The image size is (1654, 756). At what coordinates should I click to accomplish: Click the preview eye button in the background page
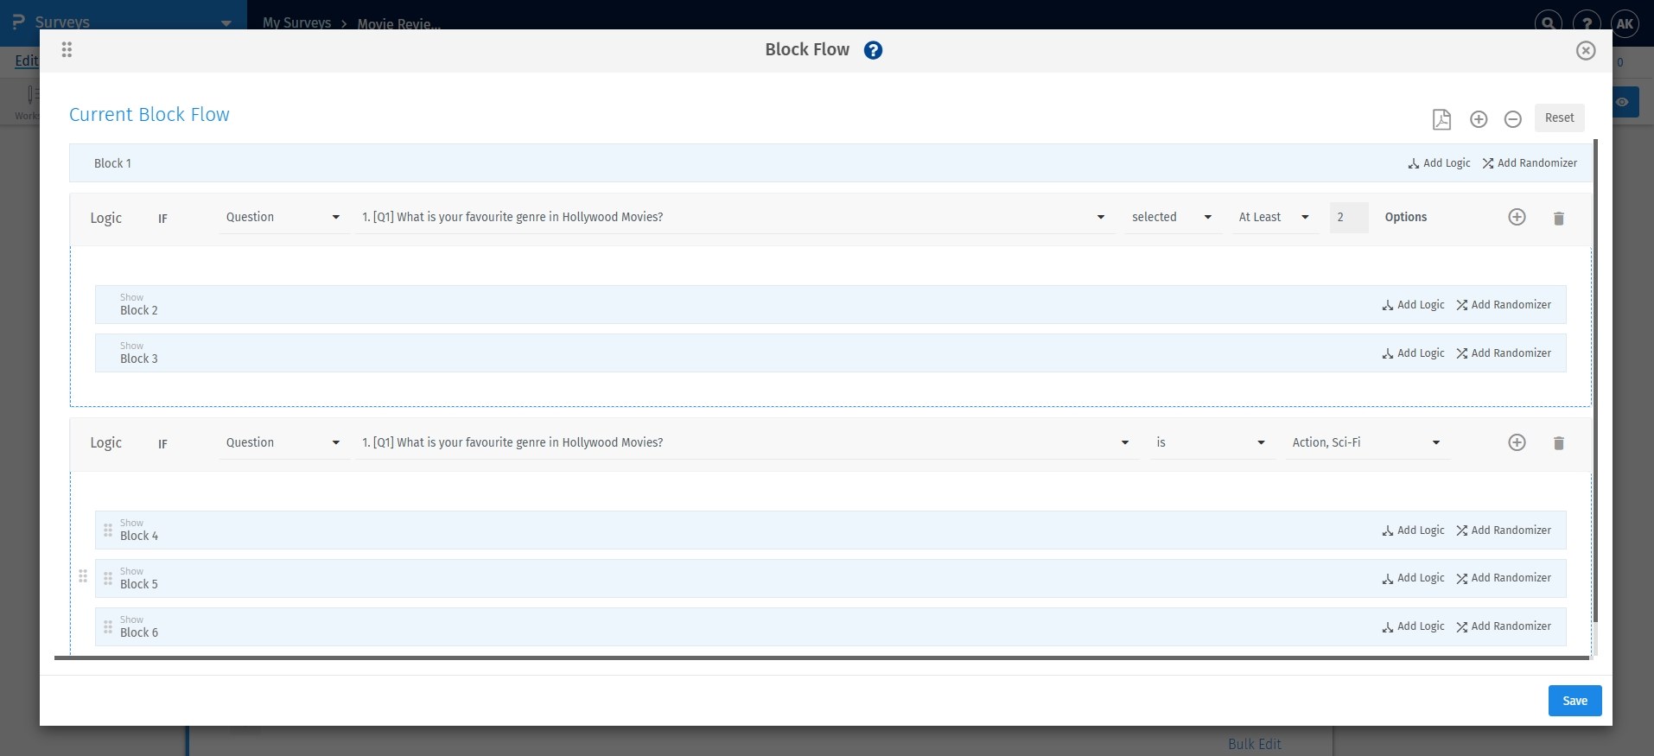point(1623,102)
